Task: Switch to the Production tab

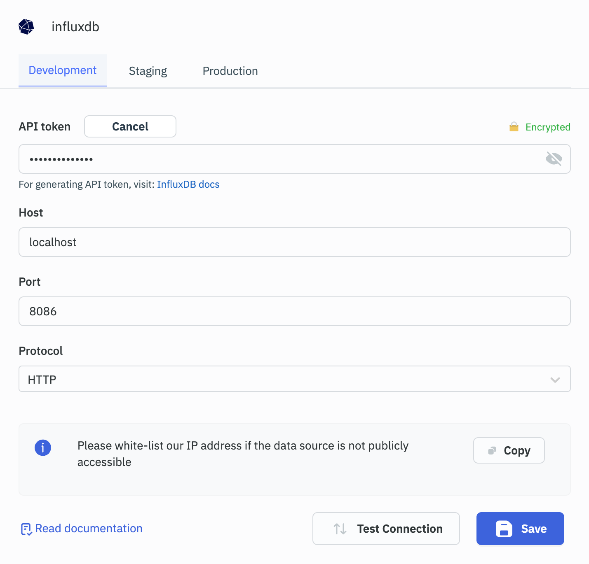Action: (x=230, y=71)
